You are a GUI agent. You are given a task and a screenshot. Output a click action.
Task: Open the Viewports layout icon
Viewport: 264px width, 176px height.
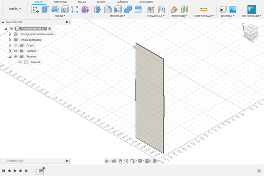click(x=154, y=161)
